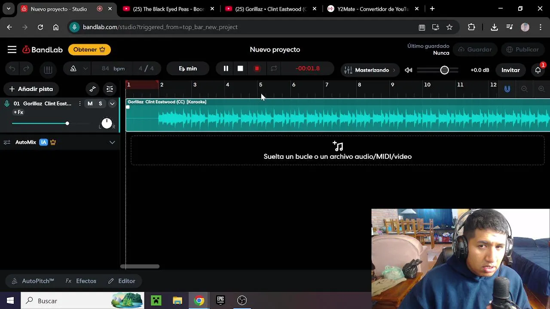Arm track 01 microphone icon
This screenshot has width=550, height=309.
(7, 103)
